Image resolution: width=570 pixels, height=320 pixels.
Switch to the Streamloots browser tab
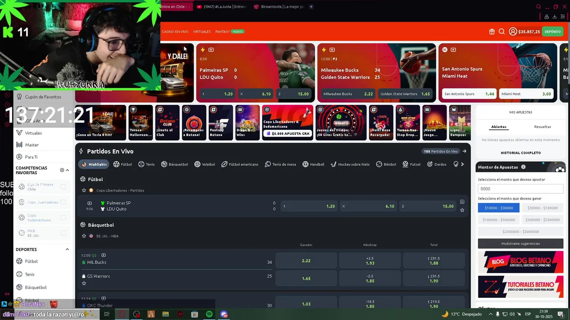point(279,7)
